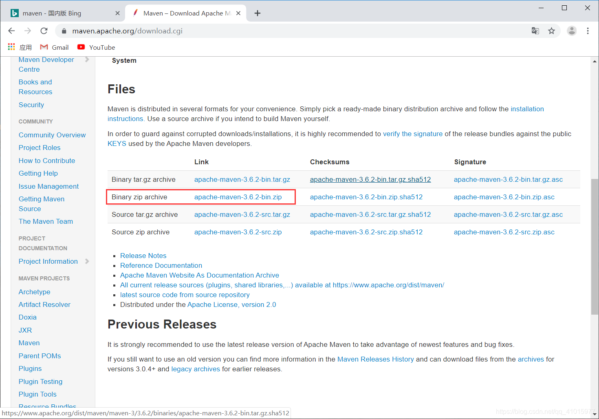Viewport: 599px width, 419px height.
Task: Open latest source code repository link
Action: 185,295
